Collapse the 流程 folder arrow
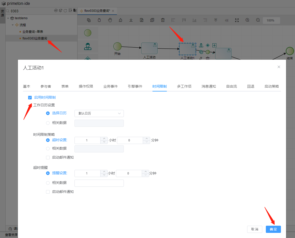Image resolution: width=295 pixels, height=238 pixels. click(x=12, y=25)
